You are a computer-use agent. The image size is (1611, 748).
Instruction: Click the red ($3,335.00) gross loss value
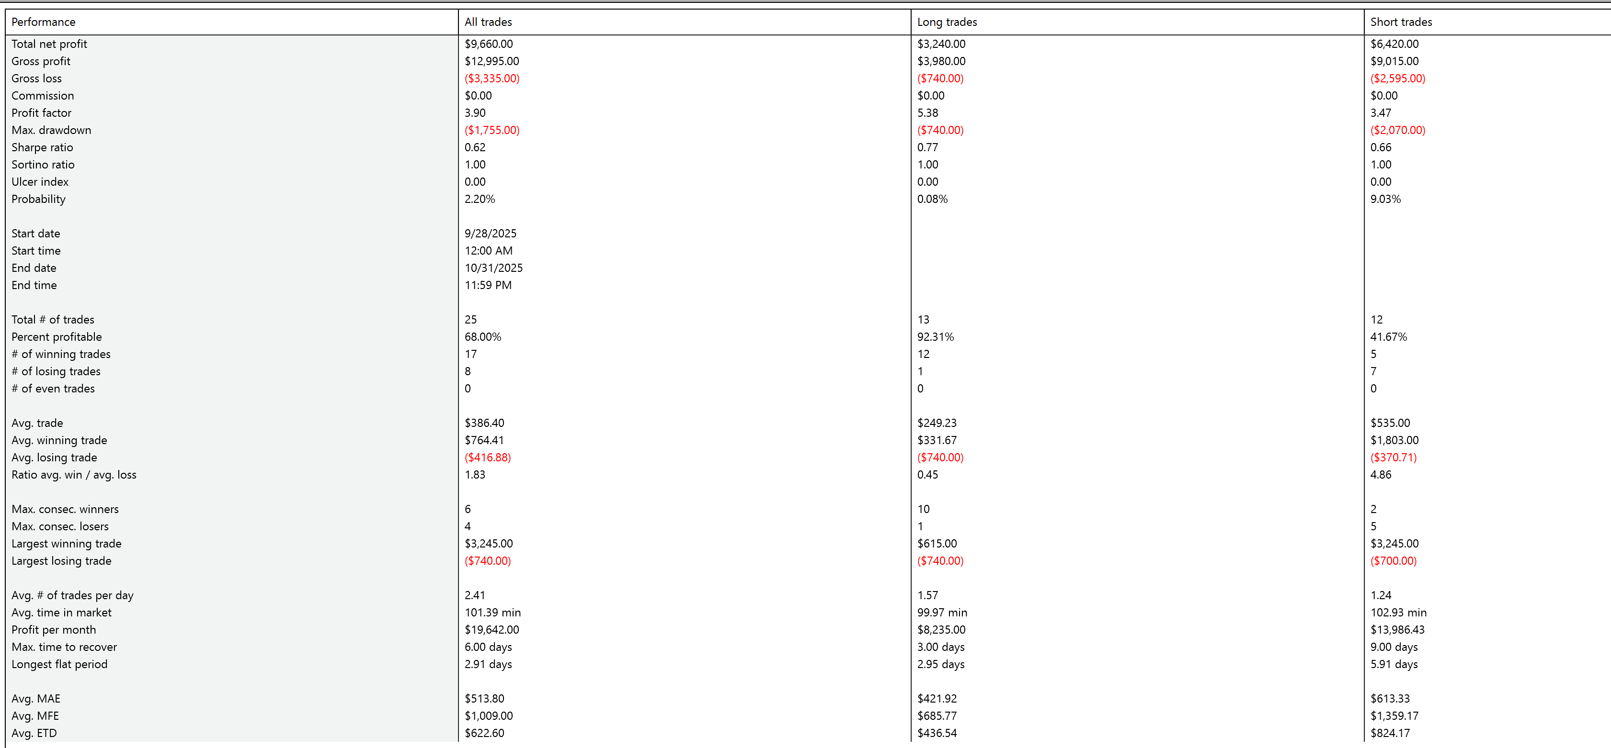491,78
